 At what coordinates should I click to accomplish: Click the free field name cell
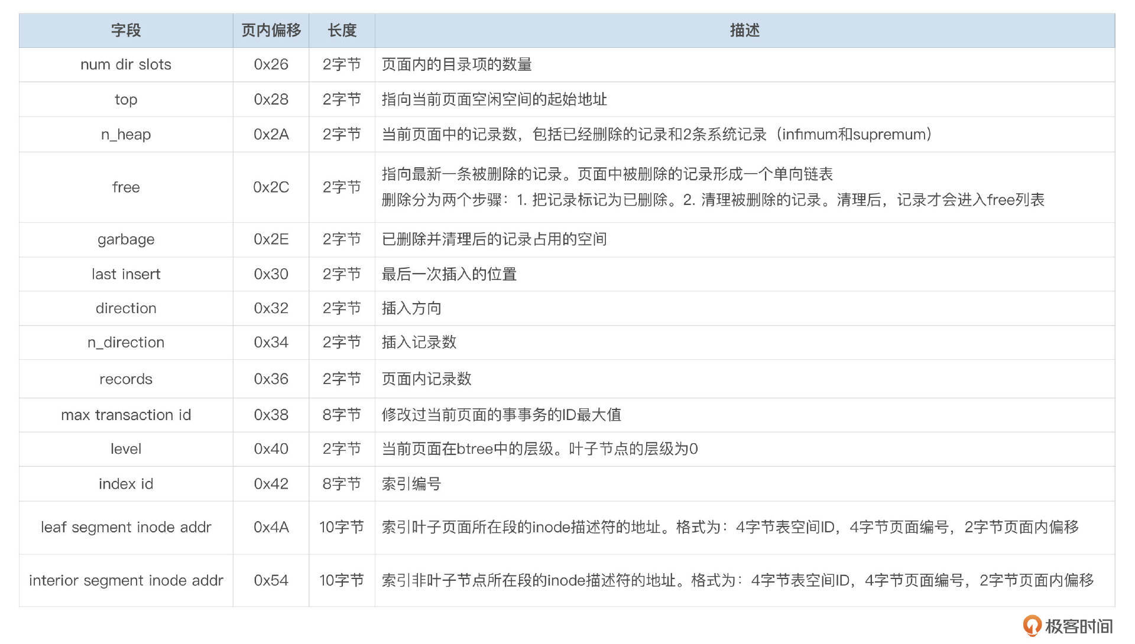point(126,187)
